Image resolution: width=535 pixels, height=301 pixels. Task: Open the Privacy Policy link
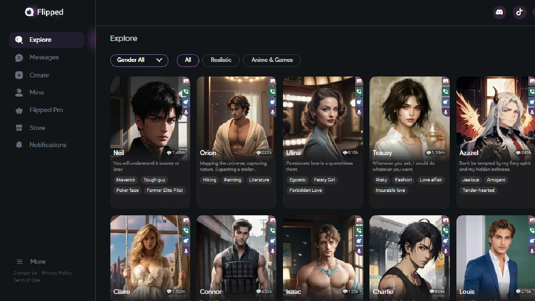click(x=57, y=273)
